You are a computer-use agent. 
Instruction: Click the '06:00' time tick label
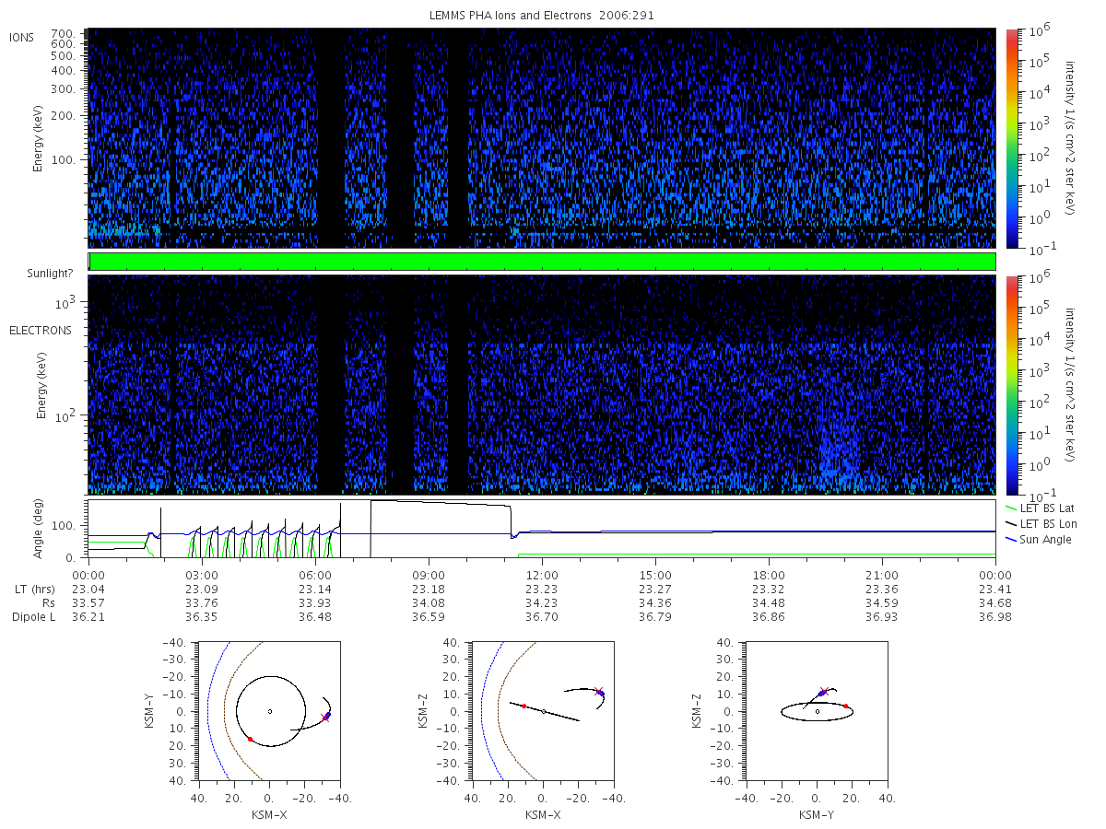314,576
